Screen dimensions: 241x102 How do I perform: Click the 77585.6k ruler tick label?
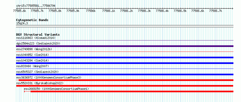[19, 11]
